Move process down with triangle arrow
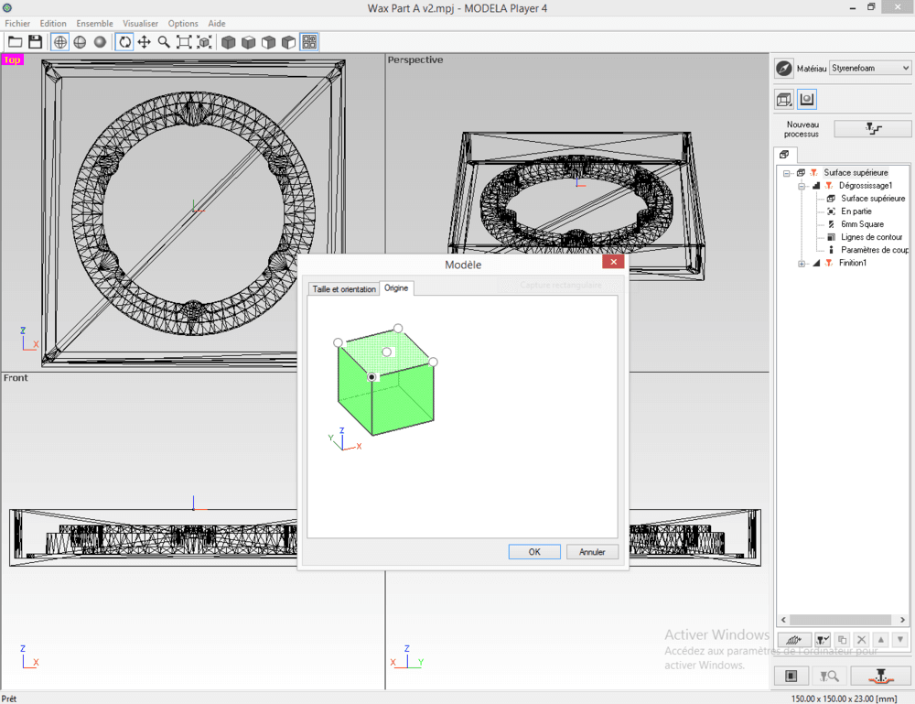This screenshot has height=704, width=915. pyautogui.click(x=900, y=640)
